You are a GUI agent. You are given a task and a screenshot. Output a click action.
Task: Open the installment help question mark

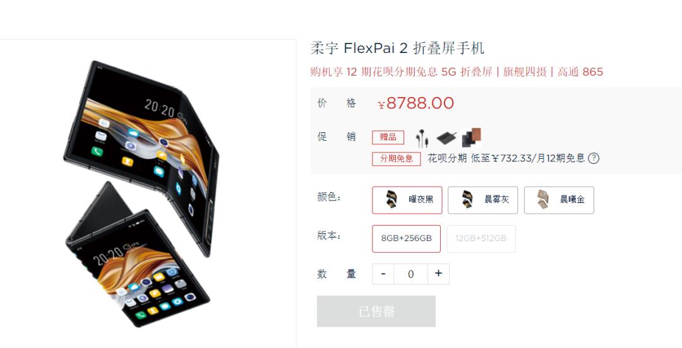click(x=594, y=158)
